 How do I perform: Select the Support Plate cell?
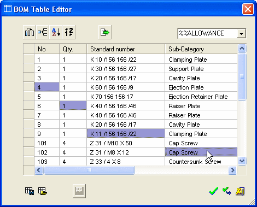tap(201, 69)
